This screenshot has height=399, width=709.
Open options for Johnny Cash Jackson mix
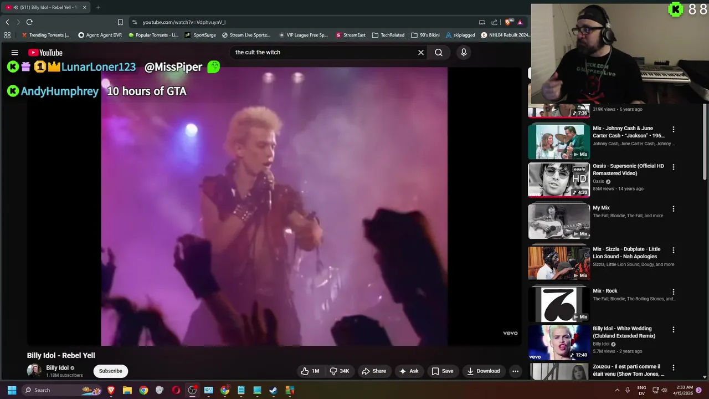674,129
